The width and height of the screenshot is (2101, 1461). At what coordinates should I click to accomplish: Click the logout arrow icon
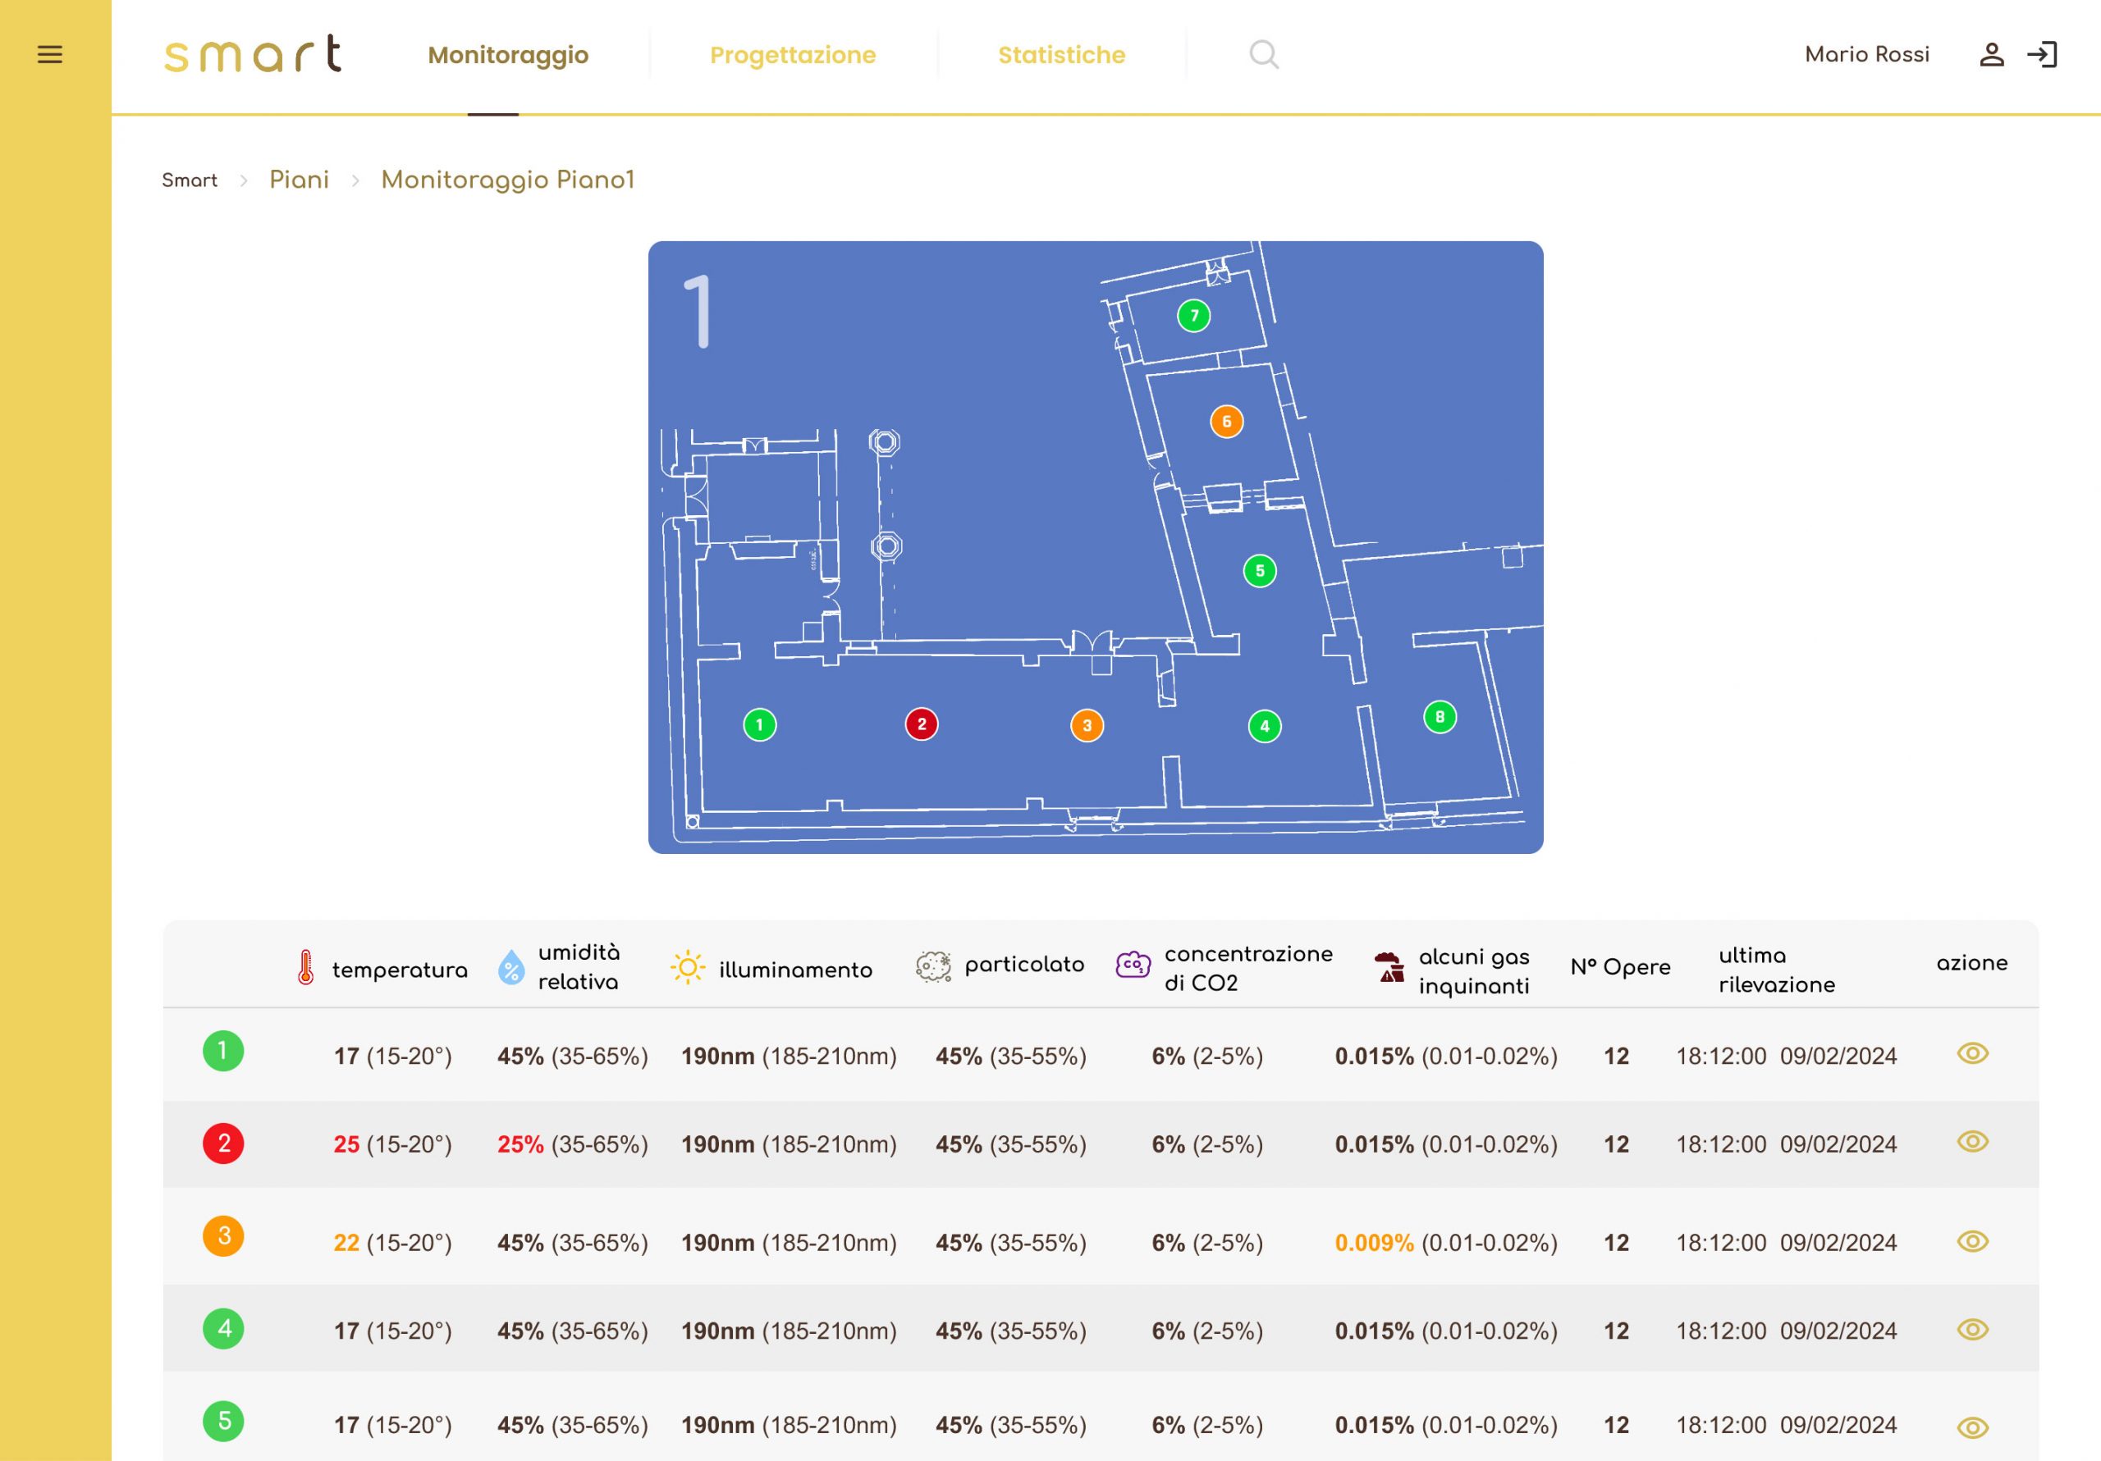pos(2042,55)
